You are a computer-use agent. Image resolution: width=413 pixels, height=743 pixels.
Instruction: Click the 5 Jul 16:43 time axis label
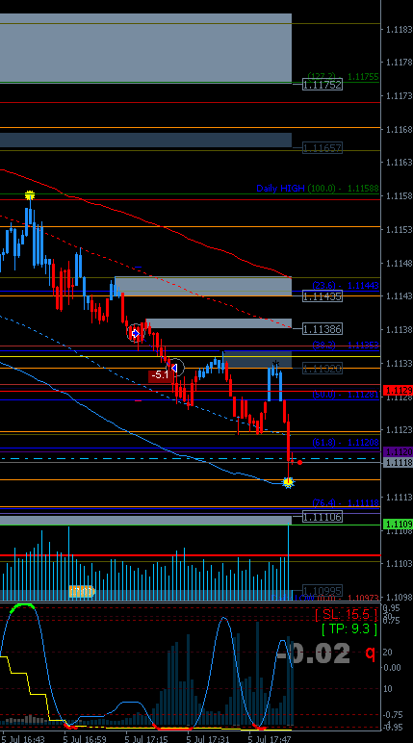pyautogui.click(x=23, y=739)
